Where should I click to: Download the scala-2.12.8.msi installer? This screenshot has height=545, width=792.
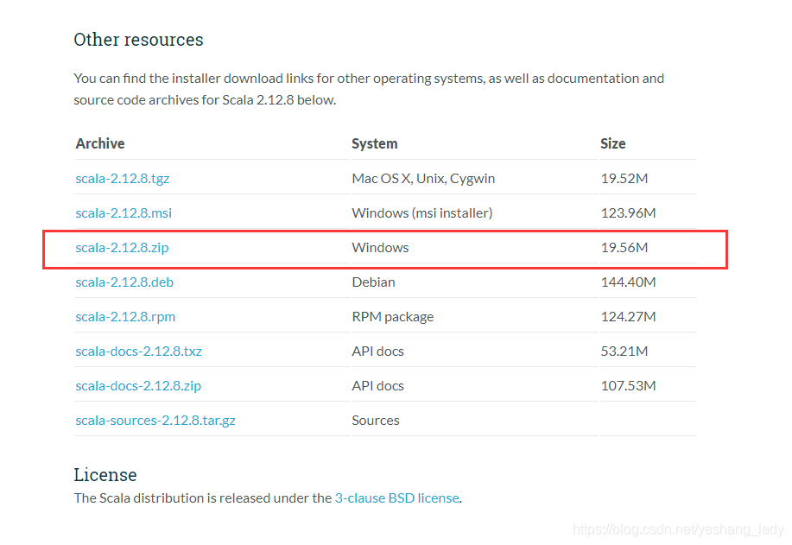124,213
